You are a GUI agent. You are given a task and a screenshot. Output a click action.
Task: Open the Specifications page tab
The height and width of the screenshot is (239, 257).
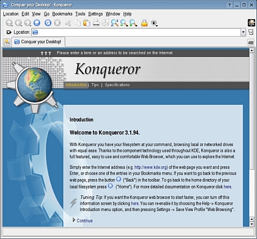[x=117, y=85]
